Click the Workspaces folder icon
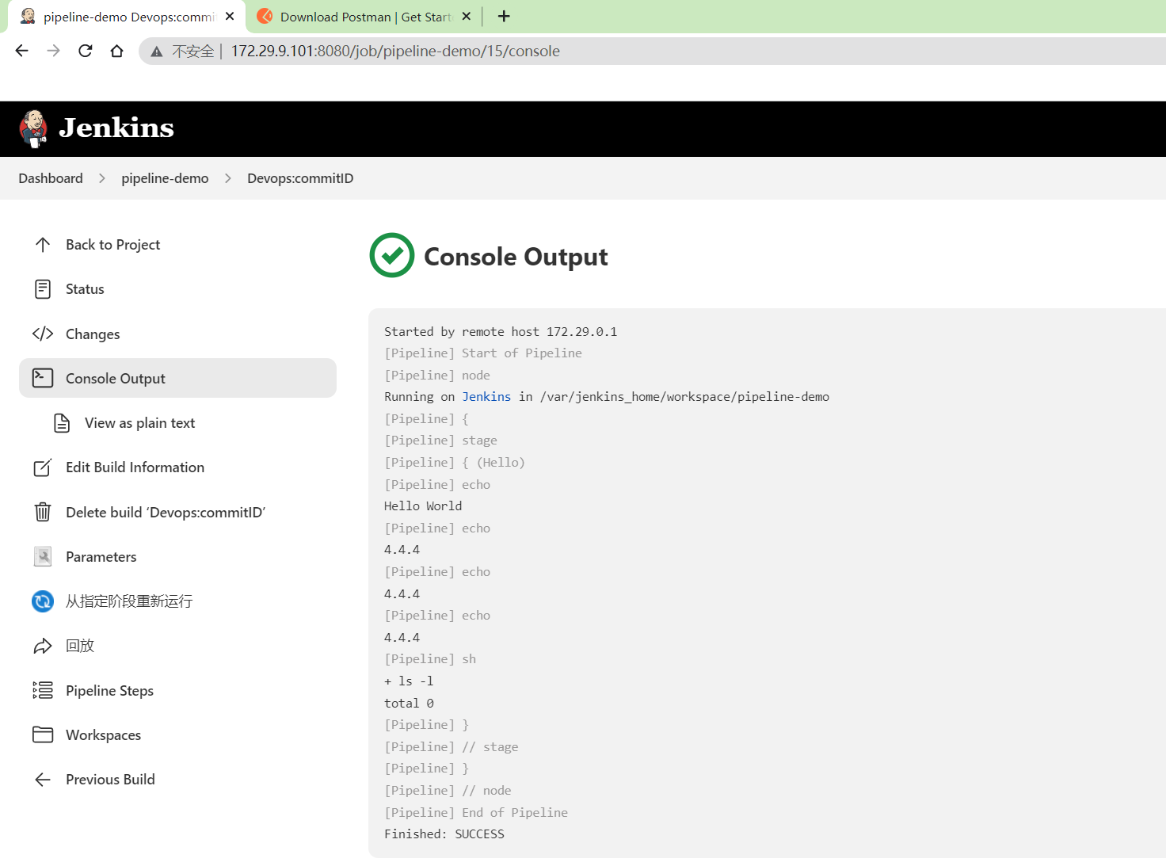 (x=43, y=734)
